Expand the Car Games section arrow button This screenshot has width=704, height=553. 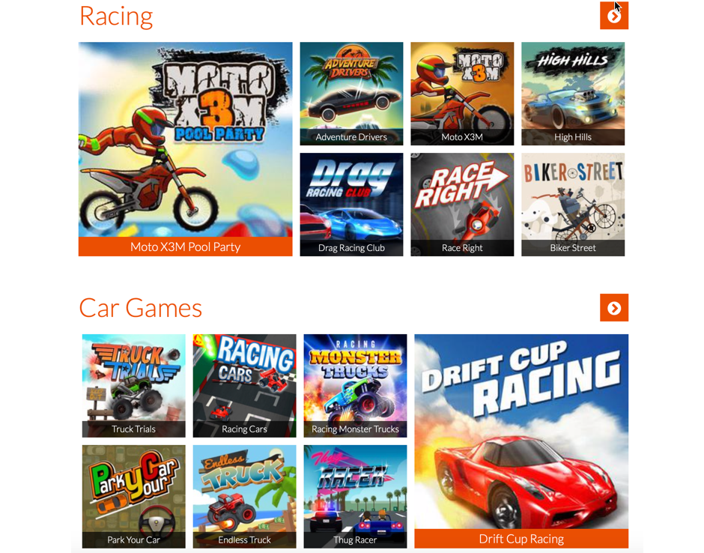(614, 308)
